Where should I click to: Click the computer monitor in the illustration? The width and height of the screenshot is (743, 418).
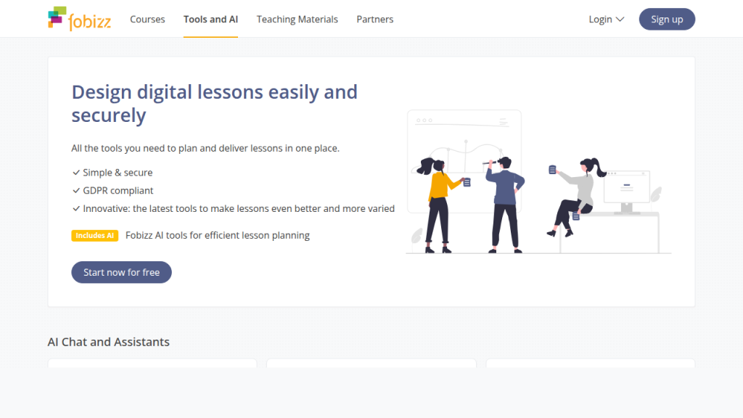coord(627,190)
